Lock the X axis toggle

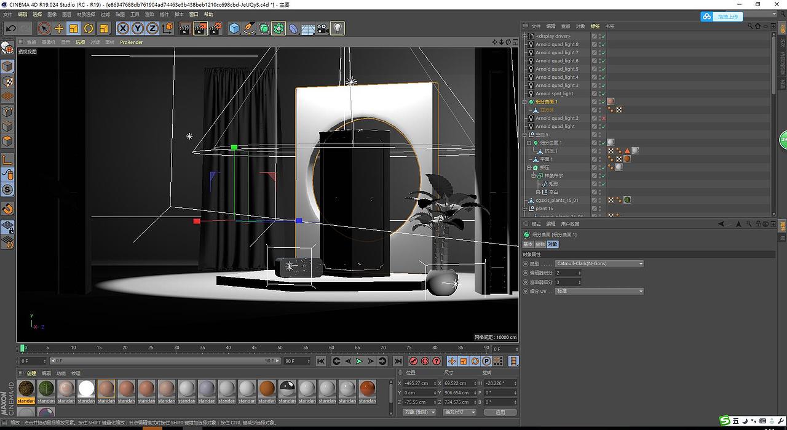123,28
